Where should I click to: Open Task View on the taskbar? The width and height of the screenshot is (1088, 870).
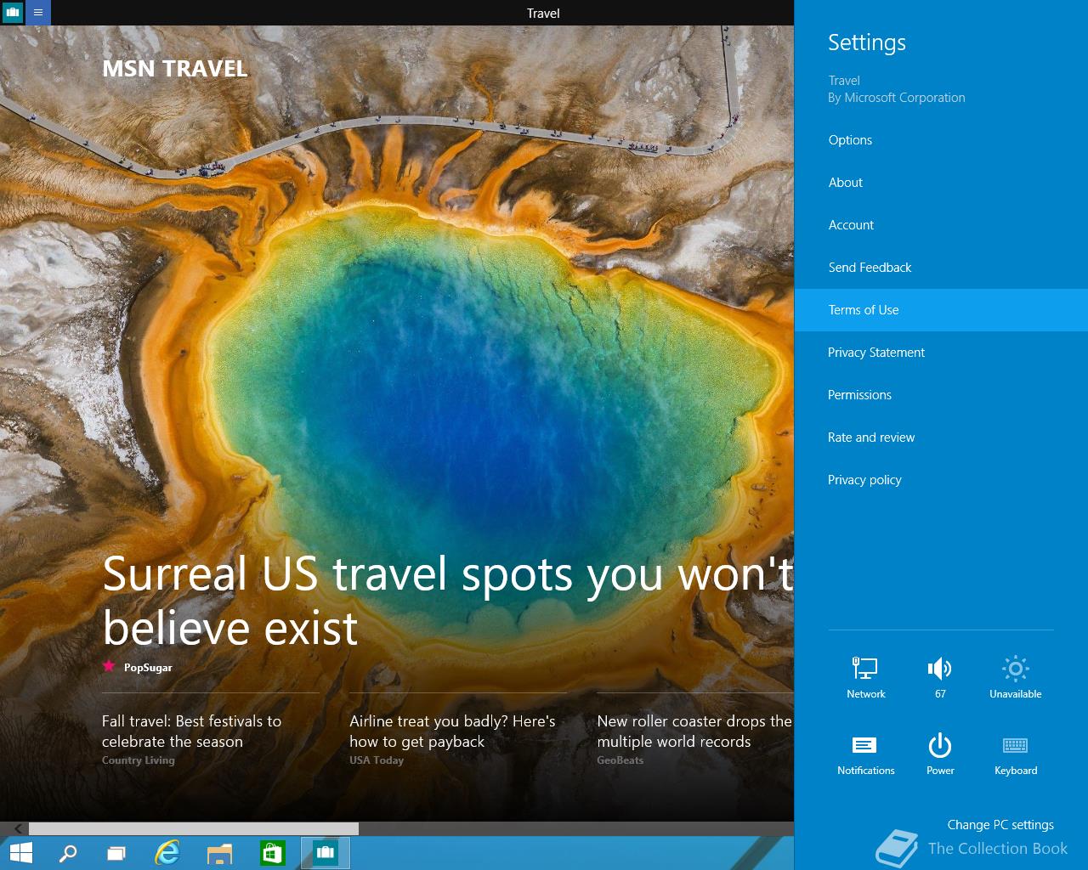[x=116, y=853]
